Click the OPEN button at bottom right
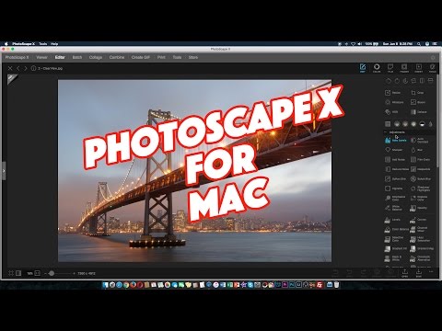442x331 pixels. (x=405, y=273)
